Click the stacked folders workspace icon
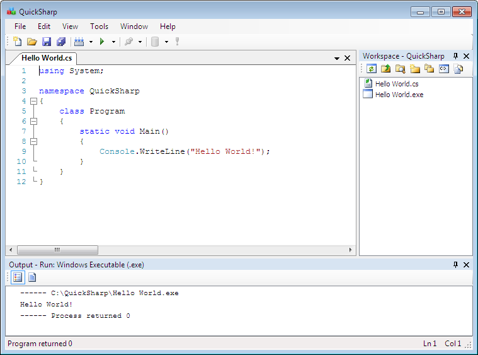 click(430, 69)
